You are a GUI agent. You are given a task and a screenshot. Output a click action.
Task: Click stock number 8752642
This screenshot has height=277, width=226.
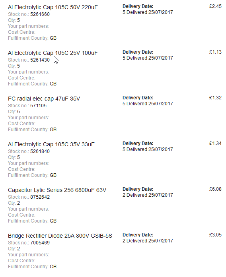click(40, 197)
